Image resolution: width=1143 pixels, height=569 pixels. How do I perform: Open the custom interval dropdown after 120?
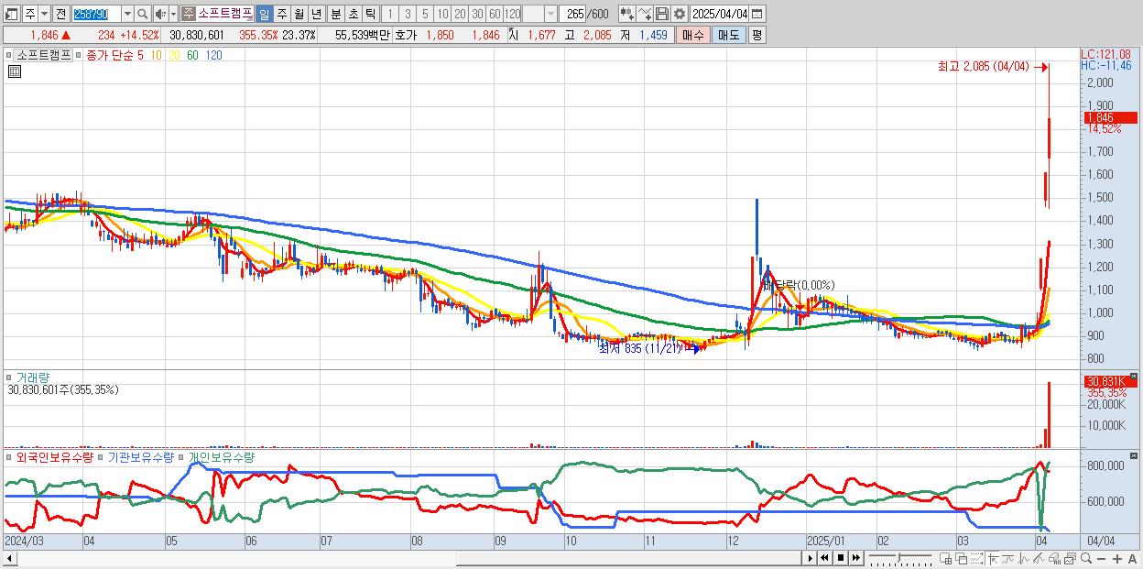tap(550, 14)
